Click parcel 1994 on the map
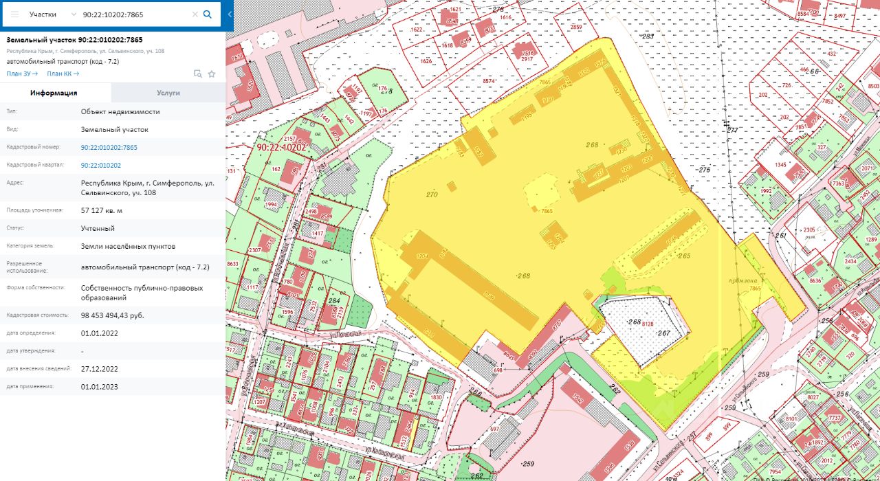This screenshot has width=880, height=481. [272, 204]
